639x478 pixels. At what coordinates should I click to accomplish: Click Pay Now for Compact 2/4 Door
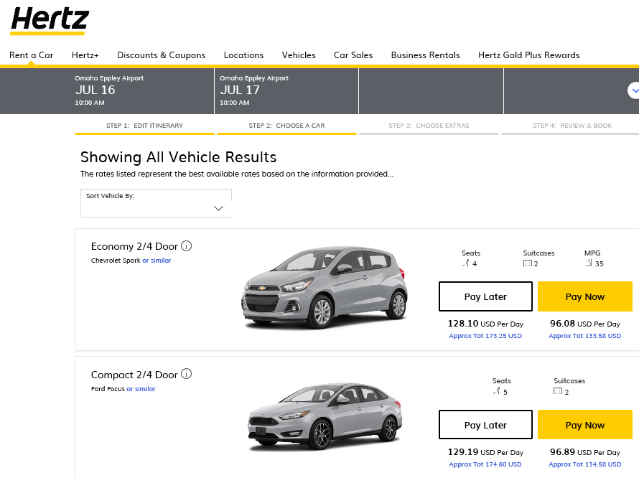tap(585, 425)
